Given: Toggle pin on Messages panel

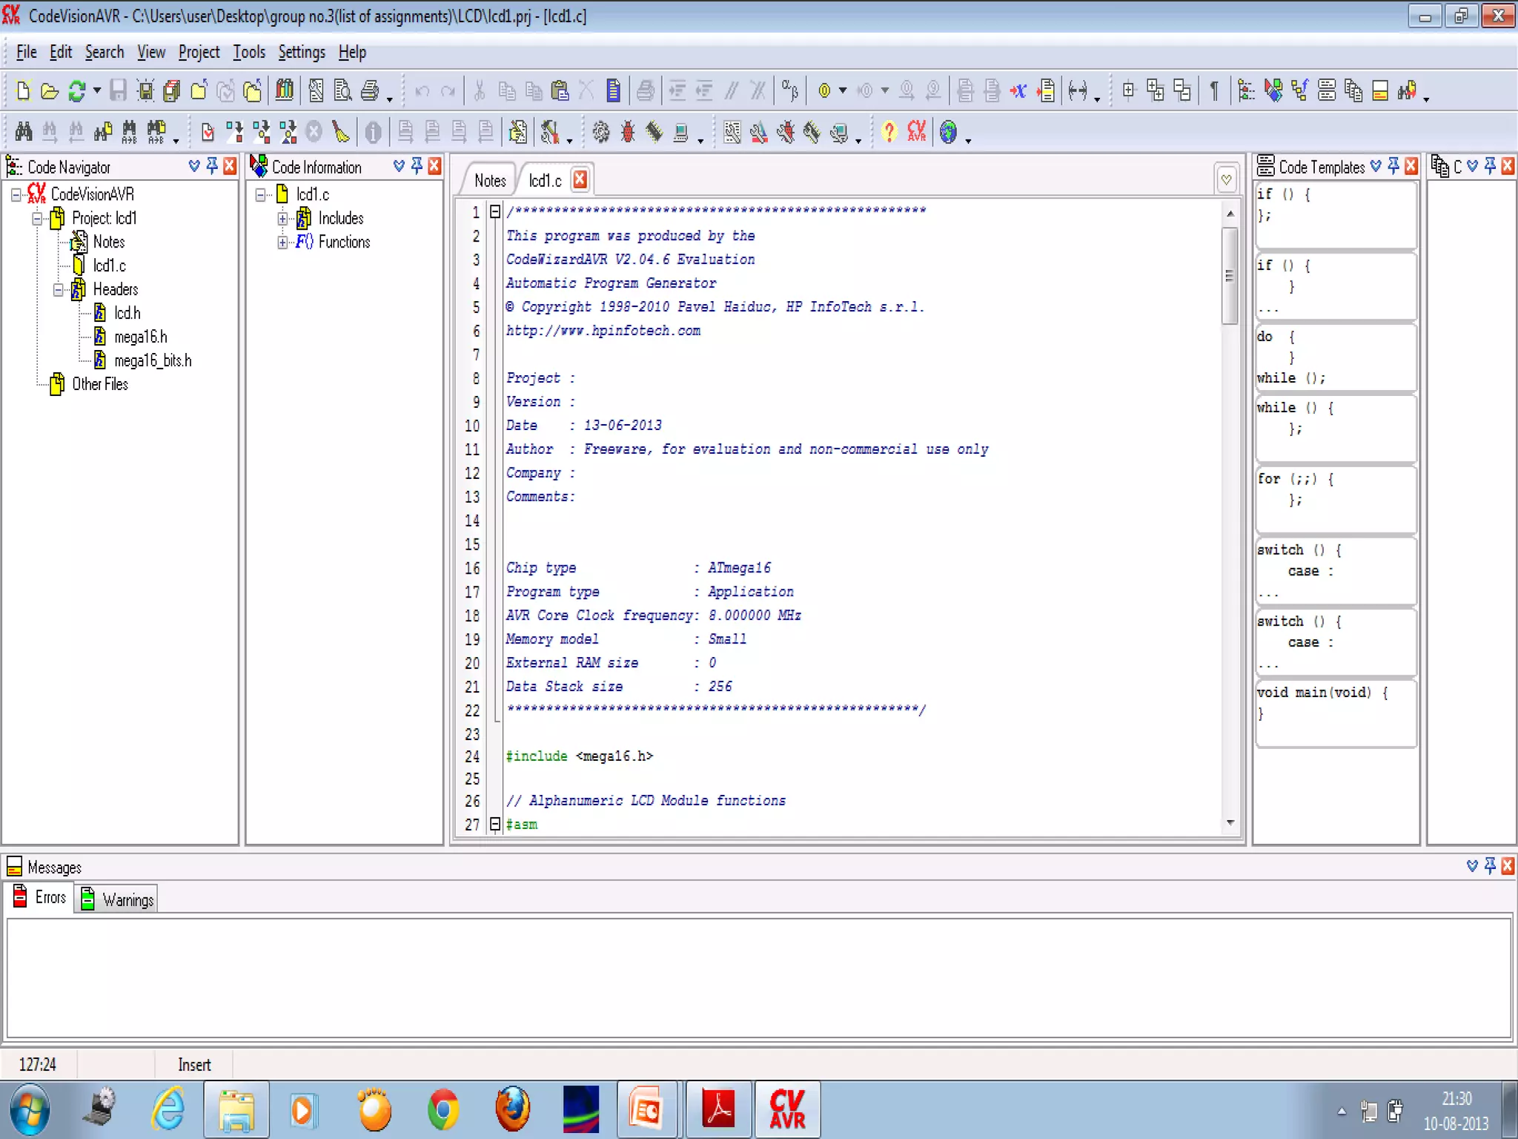Looking at the screenshot, I should (1490, 865).
